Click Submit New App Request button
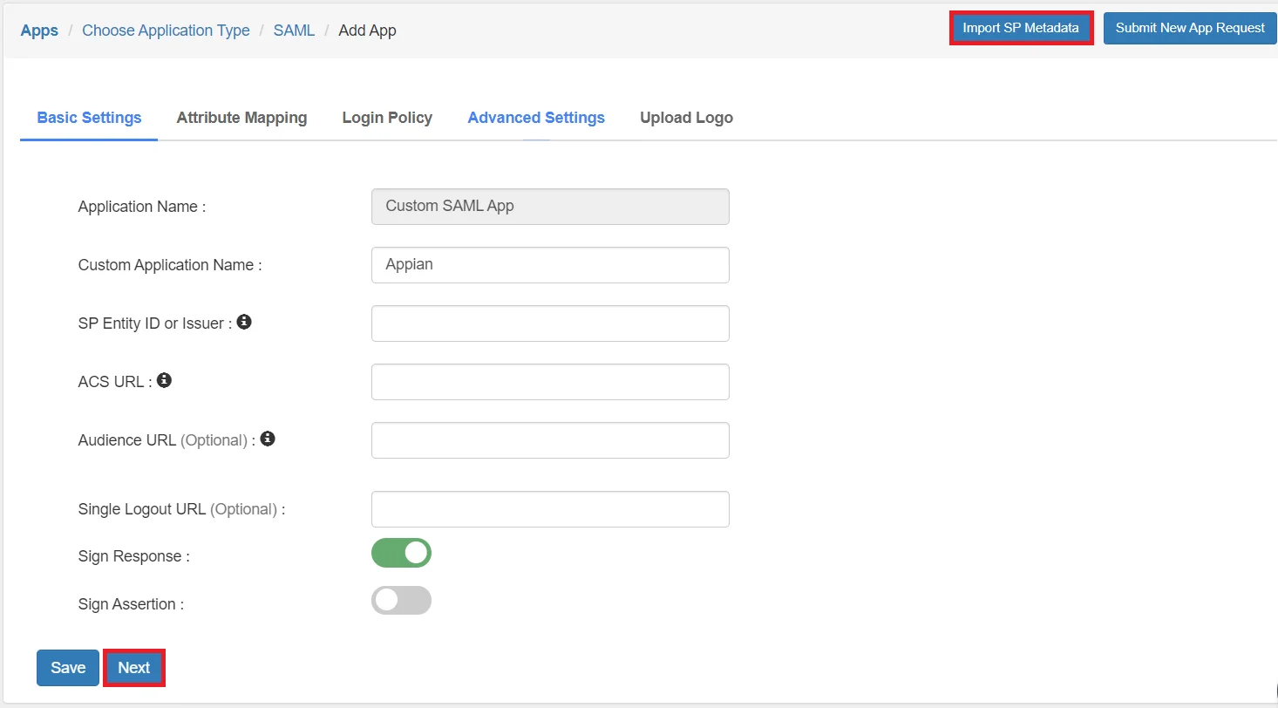This screenshot has height=708, width=1278. (x=1190, y=28)
